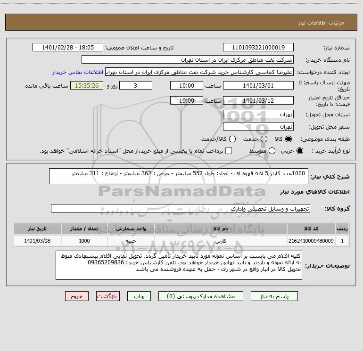The width and height of the screenshot is (363, 351).
Task: Click the پاسخ به نیاز button
Action: (274, 296)
